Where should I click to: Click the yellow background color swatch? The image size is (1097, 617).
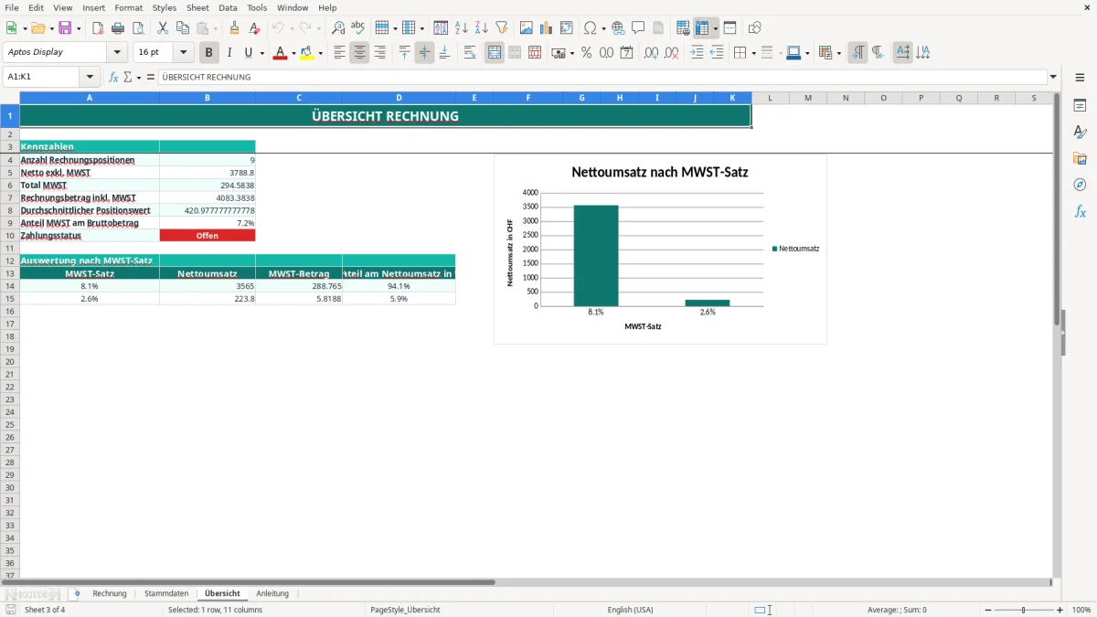307,53
